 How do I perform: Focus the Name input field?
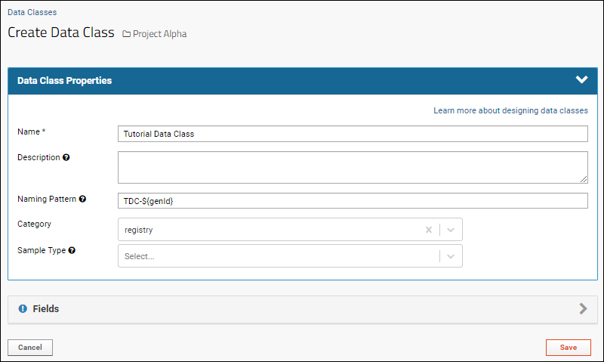353,134
